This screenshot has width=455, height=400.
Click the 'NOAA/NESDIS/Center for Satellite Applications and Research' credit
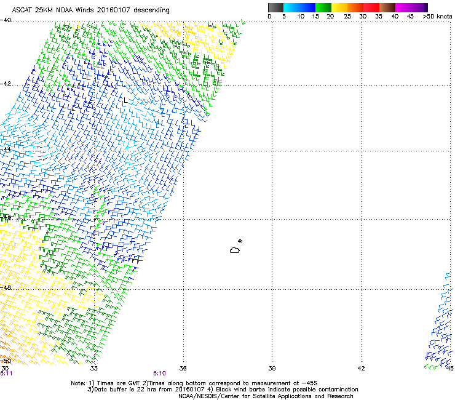point(266,396)
